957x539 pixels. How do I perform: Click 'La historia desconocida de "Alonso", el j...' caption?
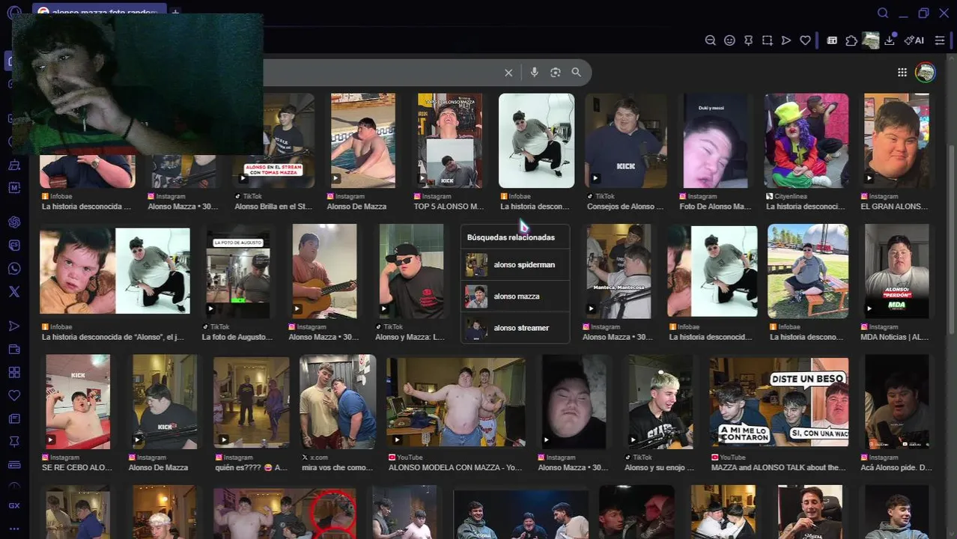(x=112, y=337)
